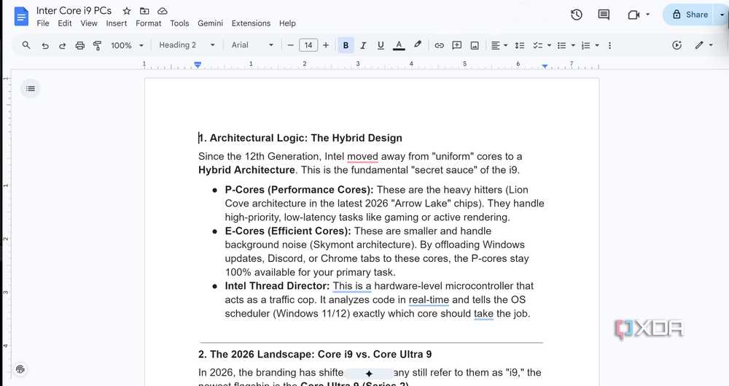Screen dimensions: 729x386
Task: Print the document
Action: pos(80,45)
